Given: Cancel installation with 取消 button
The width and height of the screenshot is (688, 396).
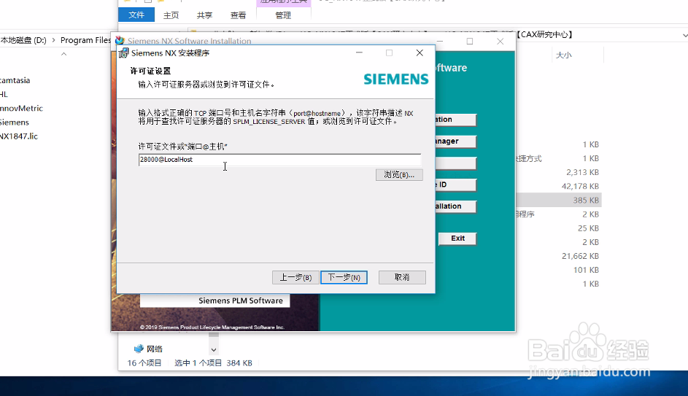Looking at the screenshot, I should point(402,277).
